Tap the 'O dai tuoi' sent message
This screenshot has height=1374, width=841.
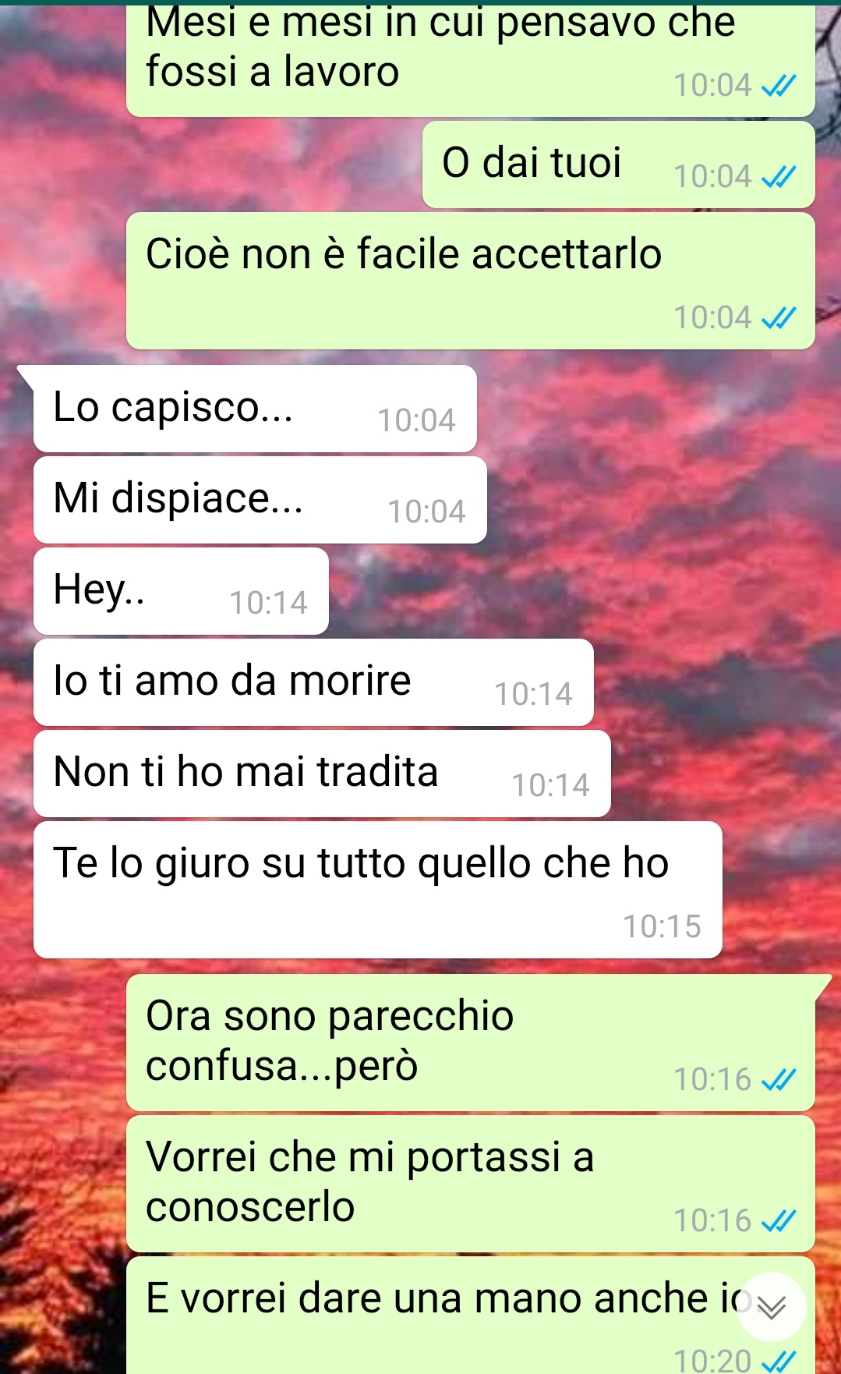(619, 165)
